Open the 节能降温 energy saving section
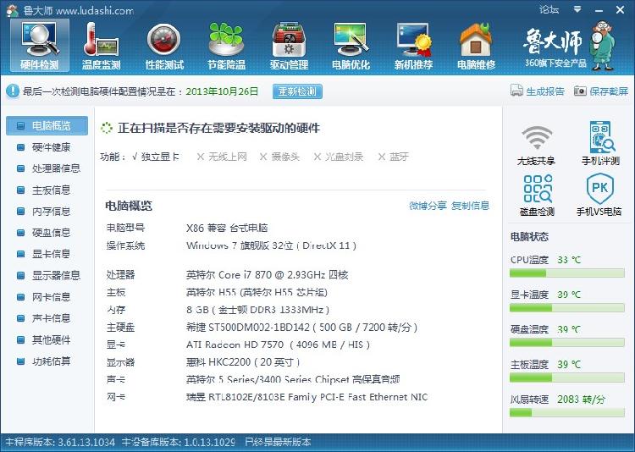Image resolution: width=635 pixels, height=452 pixels. 226,47
